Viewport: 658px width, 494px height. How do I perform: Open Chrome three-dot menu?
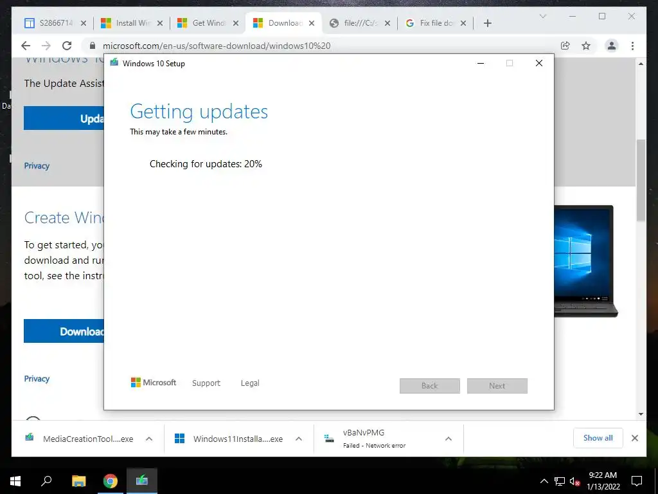pos(632,46)
